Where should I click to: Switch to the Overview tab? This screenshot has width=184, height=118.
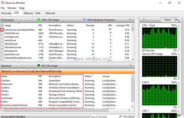pos(6,13)
